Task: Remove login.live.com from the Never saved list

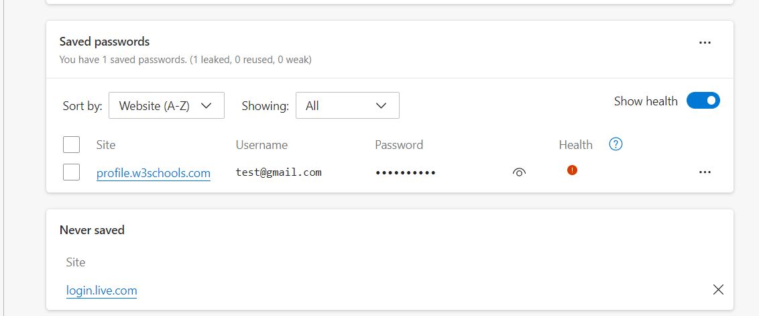Action: point(718,290)
